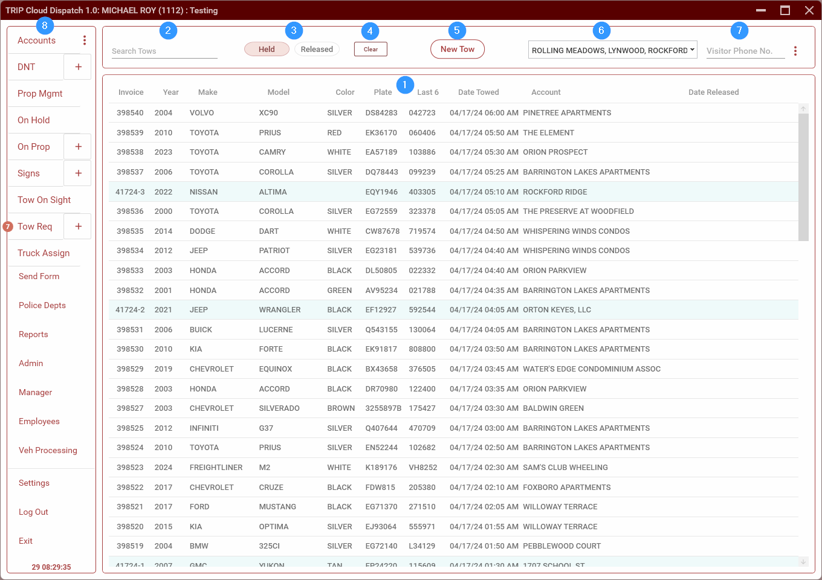Viewport: 822px width, 580px height.
Task: Click the plus icon beside On Prop
Action: [78, 147]
